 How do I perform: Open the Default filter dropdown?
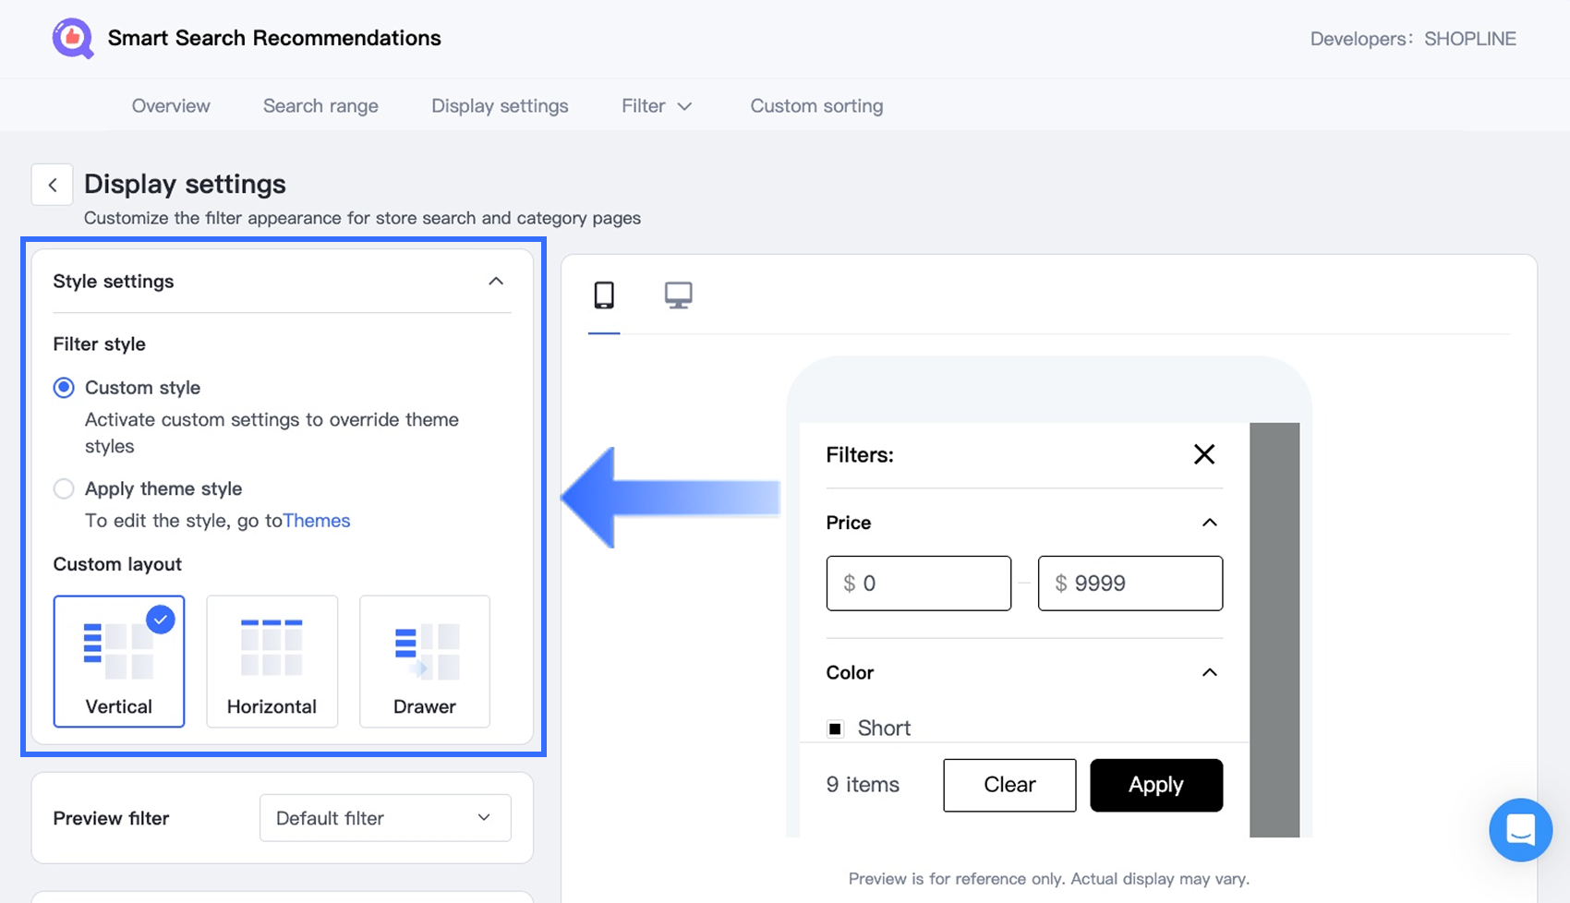[x=384, y=818]
